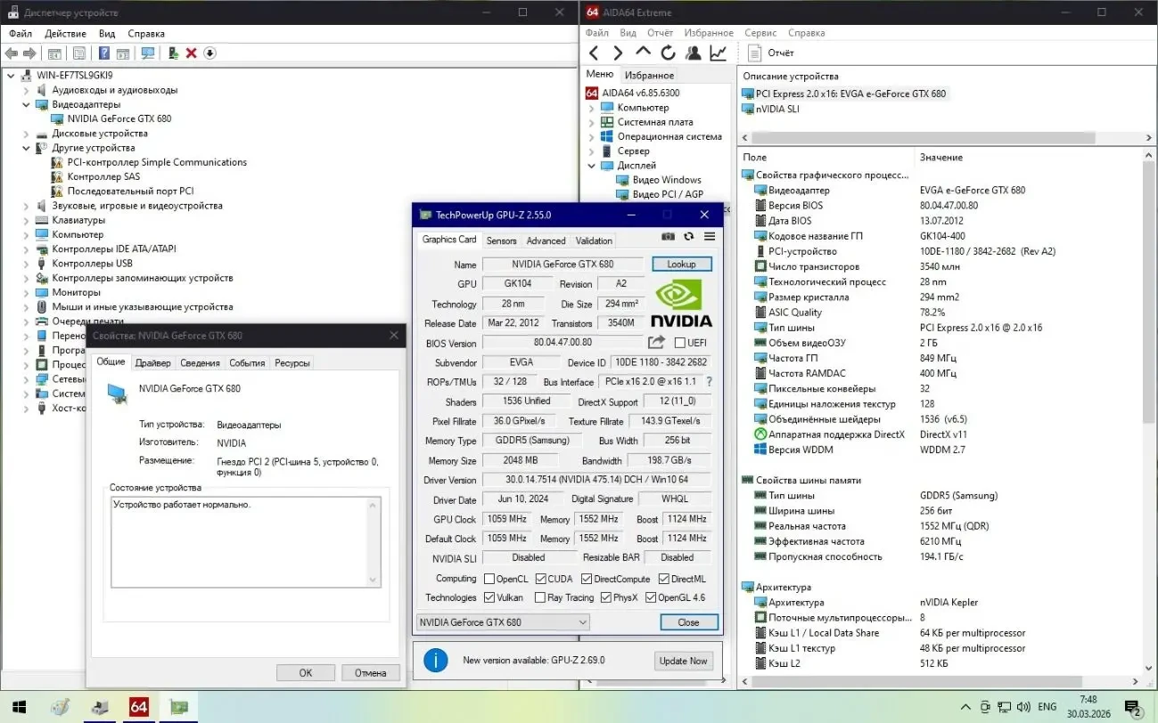1158x723 pixels.
Task: Click the GPU-Z refresh icon
Action: coord(688,237)
